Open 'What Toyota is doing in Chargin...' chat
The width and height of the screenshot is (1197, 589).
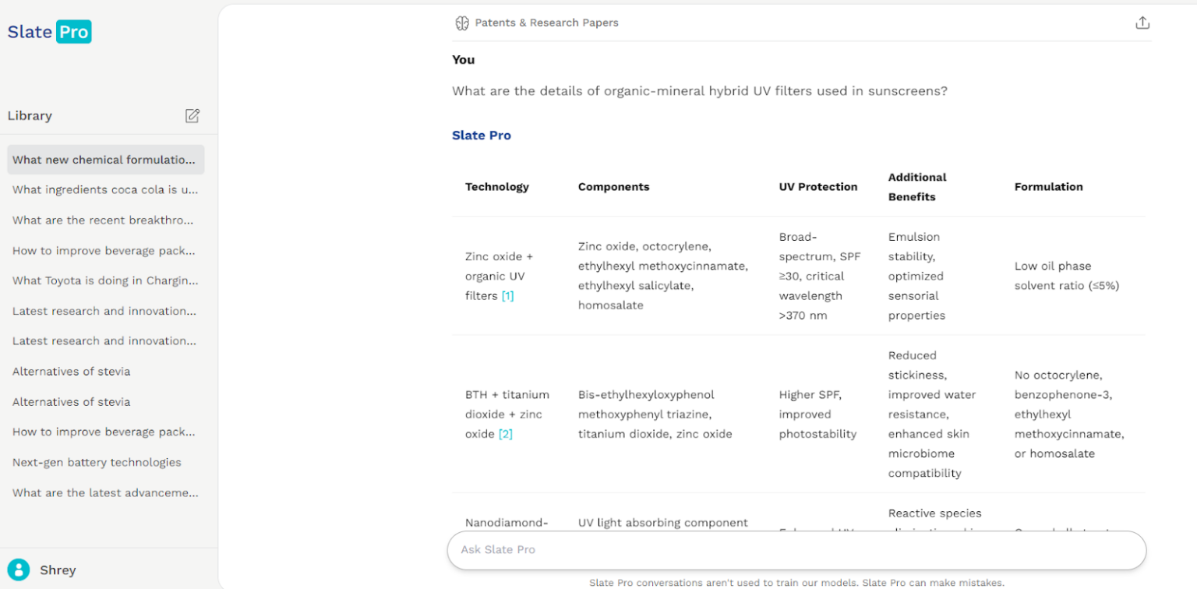105,280
